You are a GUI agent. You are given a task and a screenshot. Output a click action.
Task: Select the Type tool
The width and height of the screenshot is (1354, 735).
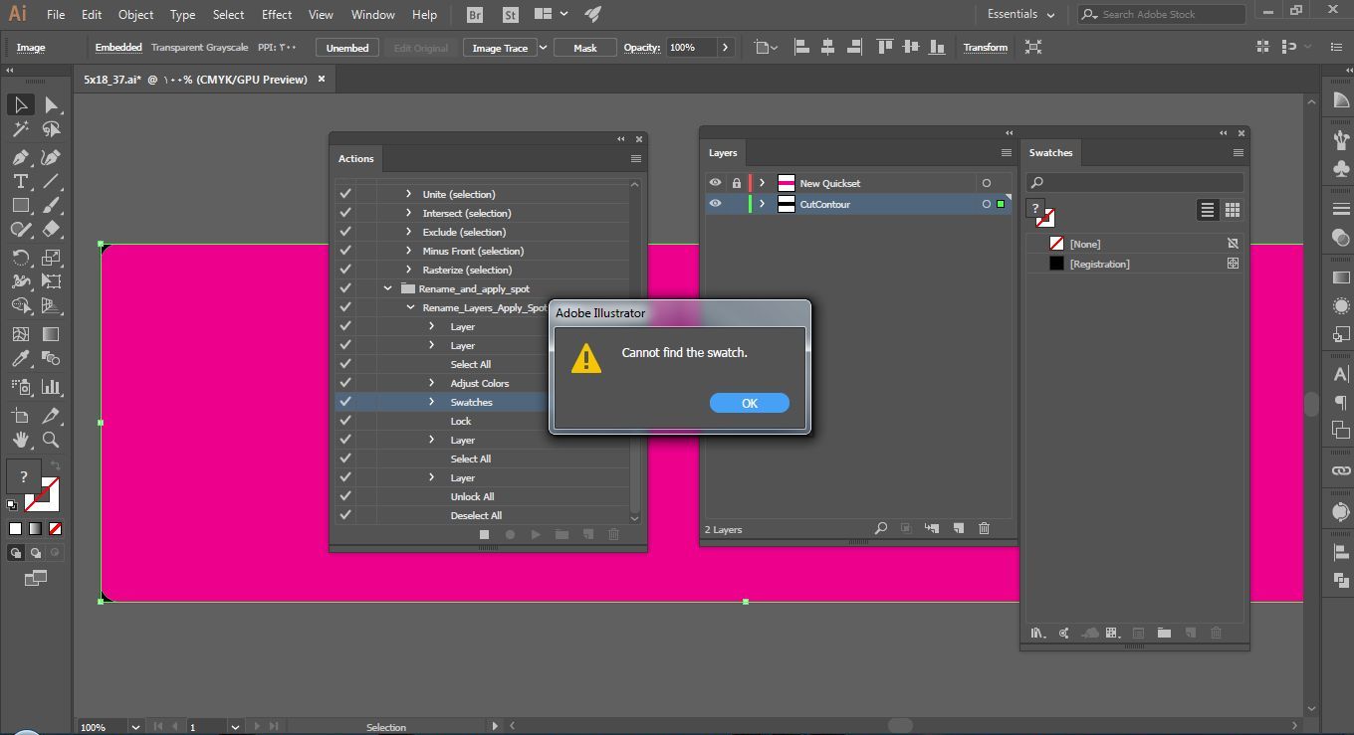click(x=20, y=181)
